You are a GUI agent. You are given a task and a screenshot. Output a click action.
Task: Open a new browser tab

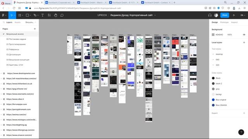[x=174, y=3]
